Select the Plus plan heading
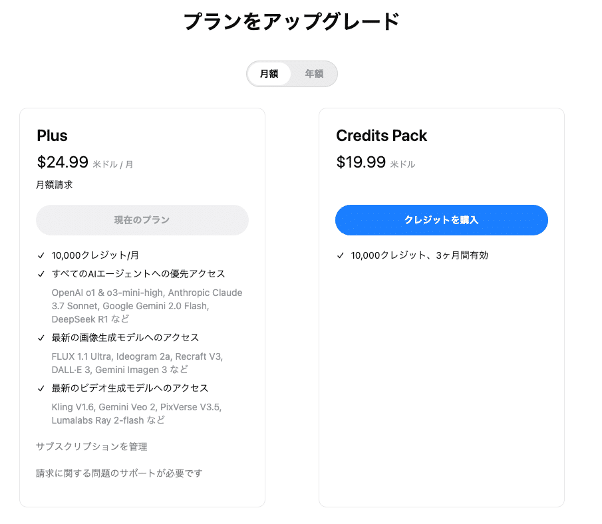The width and height of the screenshot is (602, 524). [53, 136]
